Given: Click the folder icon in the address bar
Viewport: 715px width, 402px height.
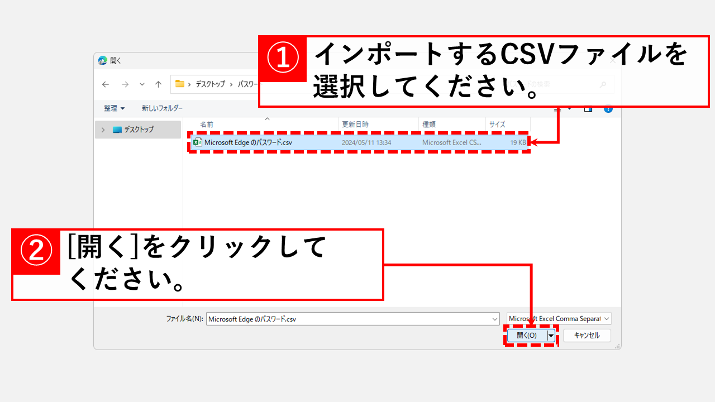Looking at the screenshot, I should click(180, 84).
